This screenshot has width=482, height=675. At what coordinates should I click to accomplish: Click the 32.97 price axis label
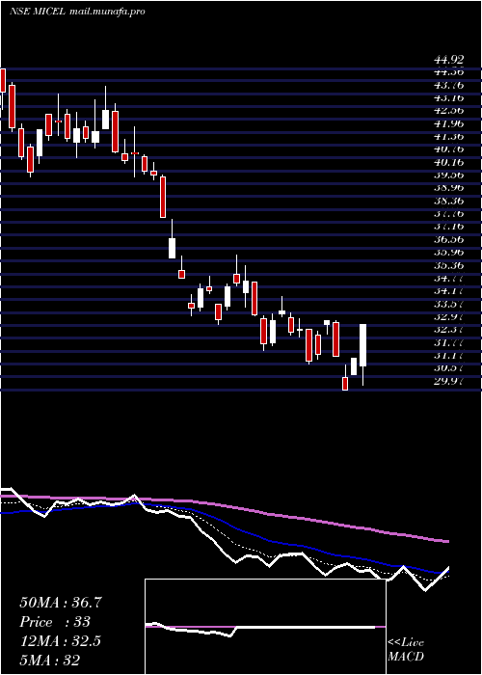[x=448, y=317]
